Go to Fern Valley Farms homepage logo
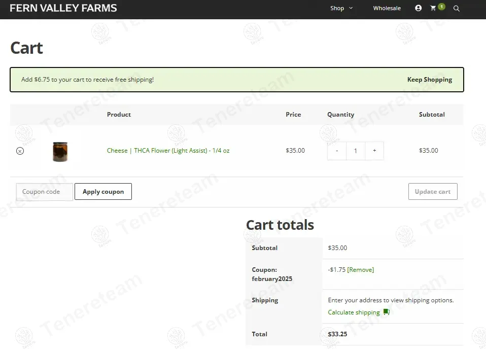Viewport: 486px width, 352px height. 63,8
